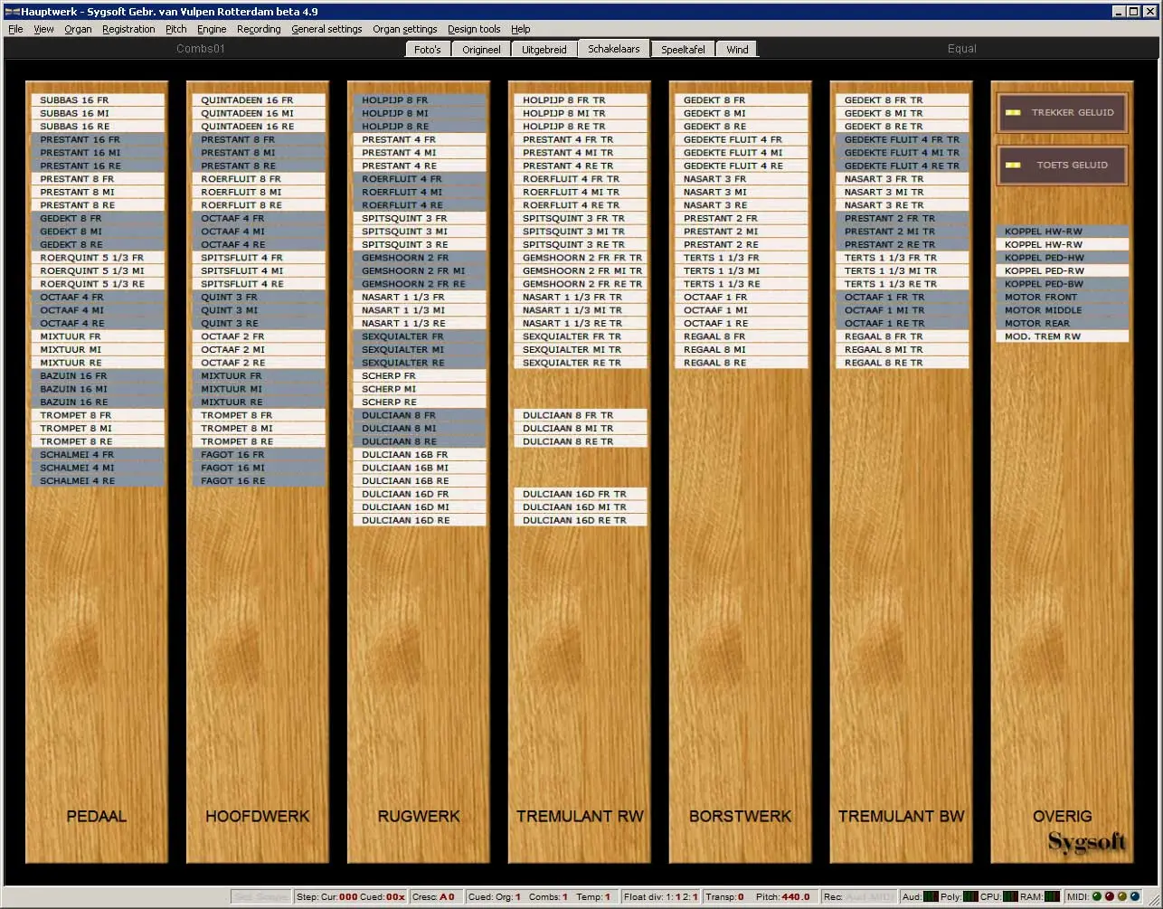Activate the DULCIAAN 16D RE TR stop
1163x909 pixels.
pos(581,520)
